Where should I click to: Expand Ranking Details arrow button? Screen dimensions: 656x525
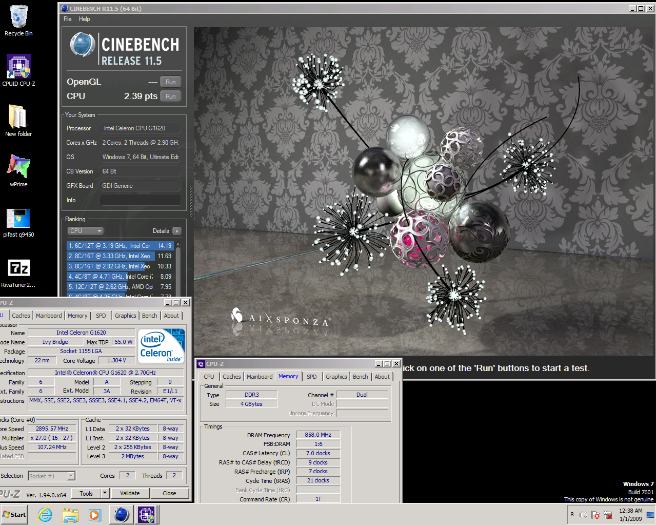[177, 231]
